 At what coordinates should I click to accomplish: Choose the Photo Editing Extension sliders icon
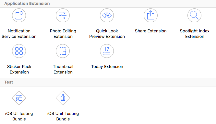[63, 16]
